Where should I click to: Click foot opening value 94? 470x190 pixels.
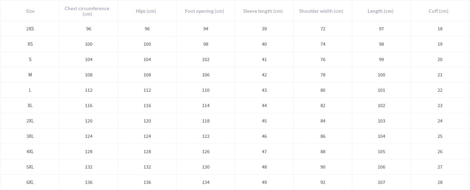tap(206, 29)
